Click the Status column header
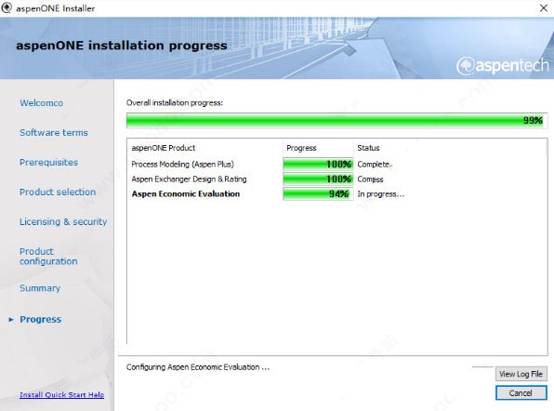 pyautogui.click(x=368, y=148)
